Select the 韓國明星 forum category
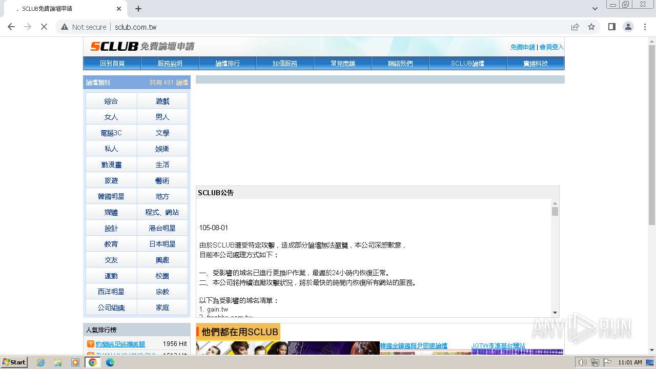Image resolution: width=656 pixels, height=369 pixels. [111, 196]
